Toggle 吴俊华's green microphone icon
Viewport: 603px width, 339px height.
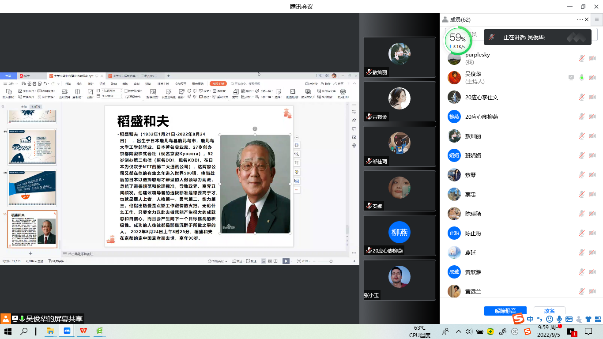582,78
